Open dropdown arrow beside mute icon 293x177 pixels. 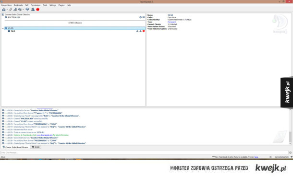tap(23, 10)
